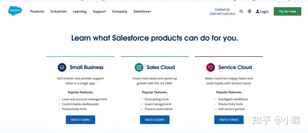Image resolution: width=308 pixels, height=133 pixels.
Task: Open the Industries menu
Action: click(x=58, y=11)
